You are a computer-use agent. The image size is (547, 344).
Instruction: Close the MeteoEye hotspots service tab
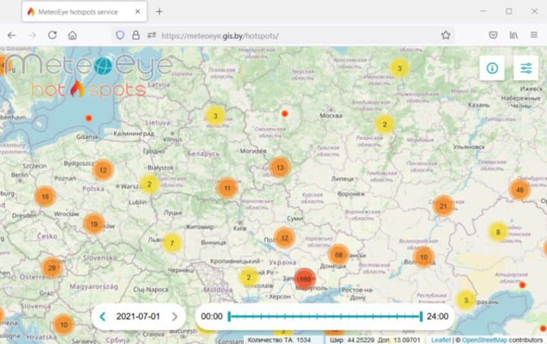click(138, 12)
